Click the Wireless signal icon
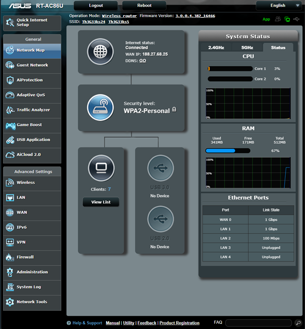 [x=10, y=183]
